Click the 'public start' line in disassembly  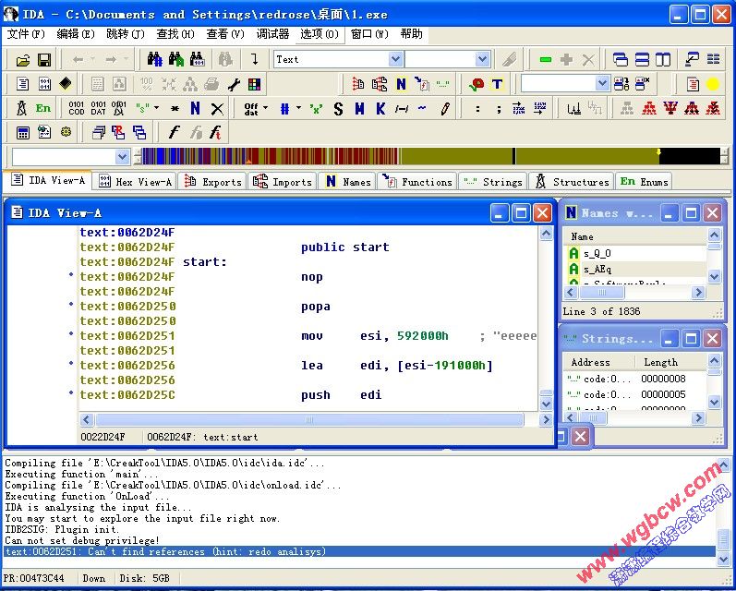point(345,247)
